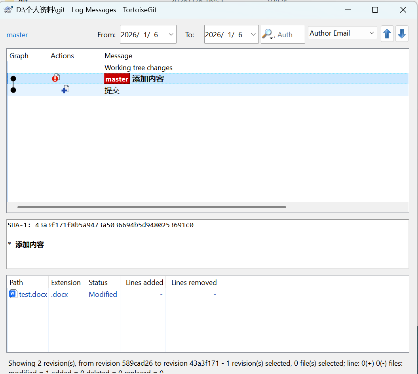Open the search filter magnifier menu
The height and width of the screenshot is (374, 418).
[268, 34]
